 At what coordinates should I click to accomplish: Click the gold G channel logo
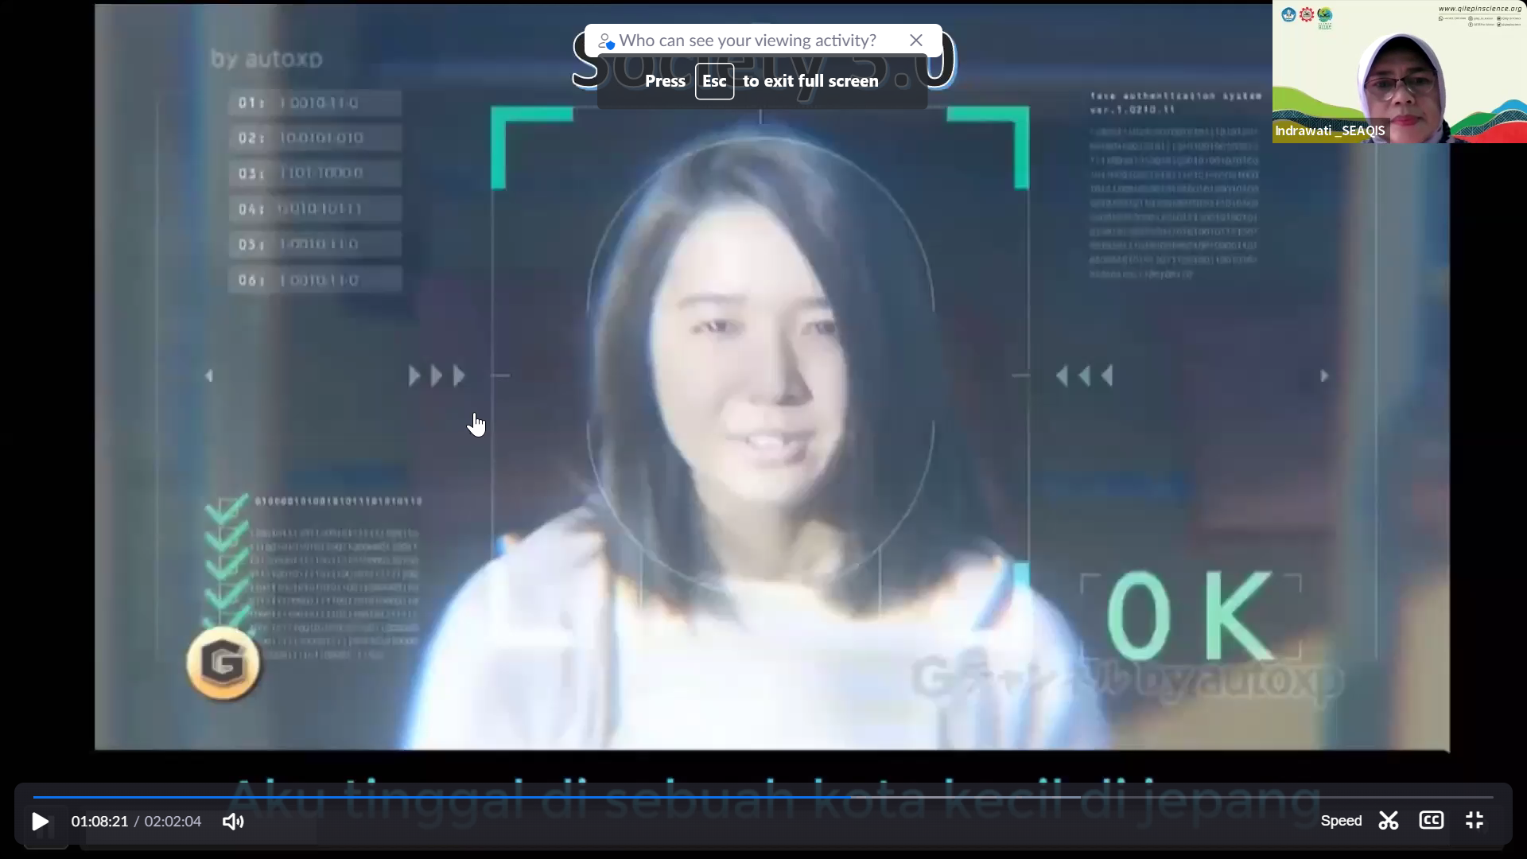click(223, 663)
